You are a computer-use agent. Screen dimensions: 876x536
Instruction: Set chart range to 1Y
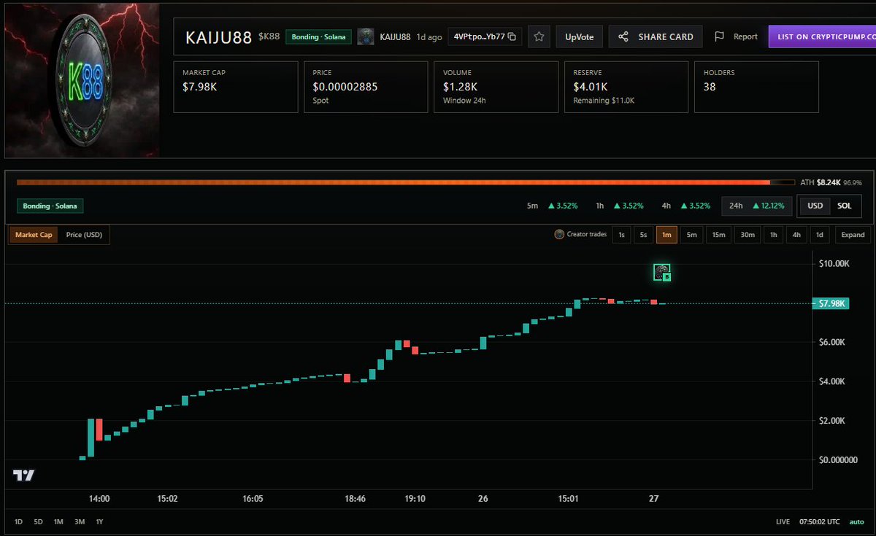[99, 522]
